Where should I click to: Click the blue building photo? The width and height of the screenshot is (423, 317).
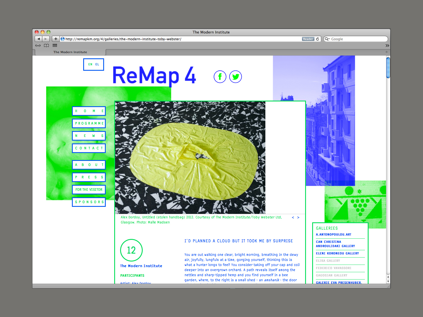330,121
